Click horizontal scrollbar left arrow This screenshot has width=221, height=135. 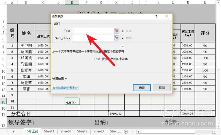(138, 132)
